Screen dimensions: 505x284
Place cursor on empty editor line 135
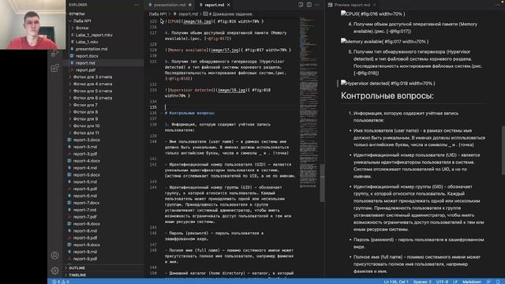[x=230, y=107]
